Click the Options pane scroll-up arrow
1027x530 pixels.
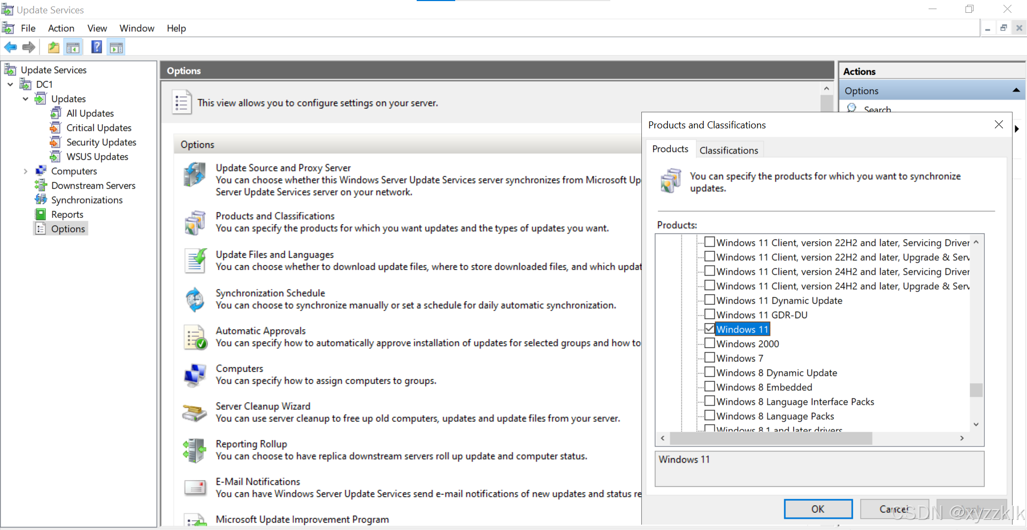point(826,88)
